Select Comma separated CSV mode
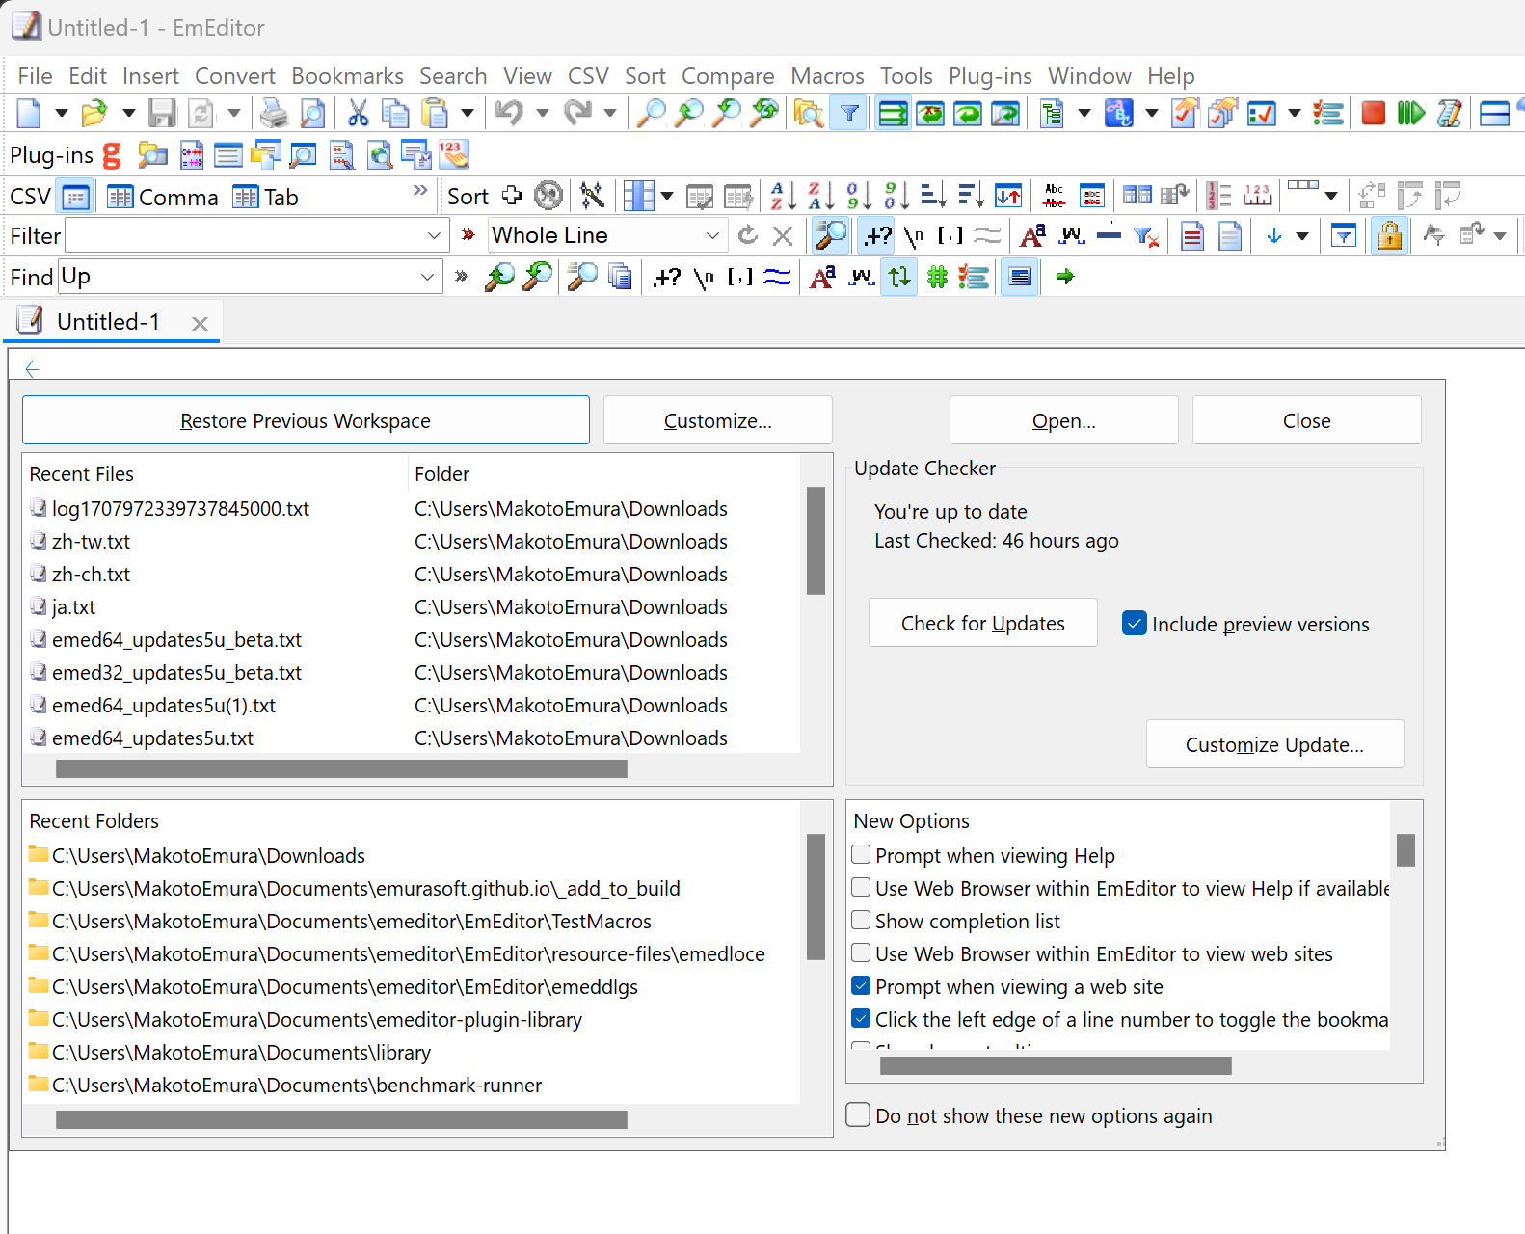Image resolution: width=1525 pixels, height=1234 pixels. tap(164, 197)
